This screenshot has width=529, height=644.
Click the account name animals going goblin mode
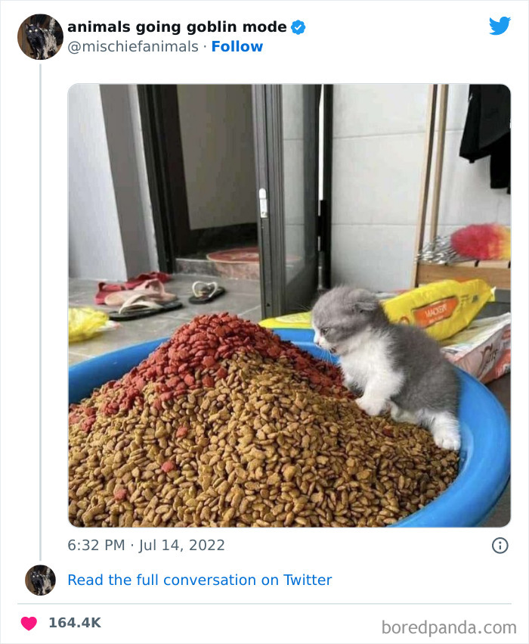(x=177, y=27)
